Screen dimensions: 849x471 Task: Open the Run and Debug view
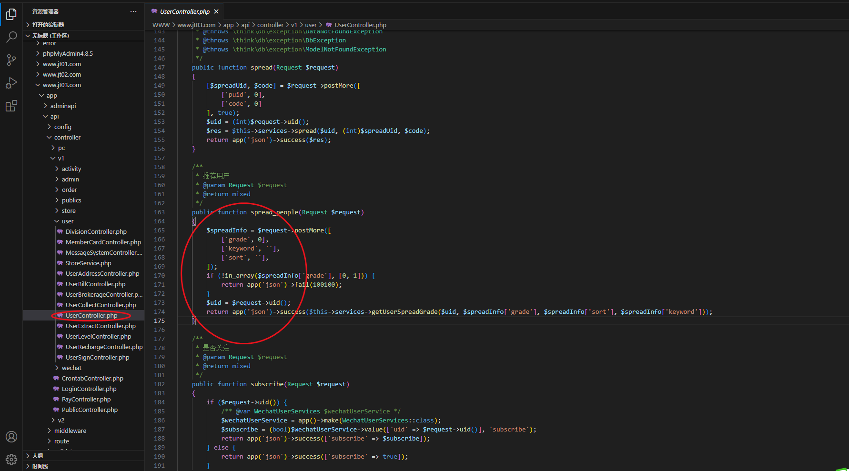point(11,83)
